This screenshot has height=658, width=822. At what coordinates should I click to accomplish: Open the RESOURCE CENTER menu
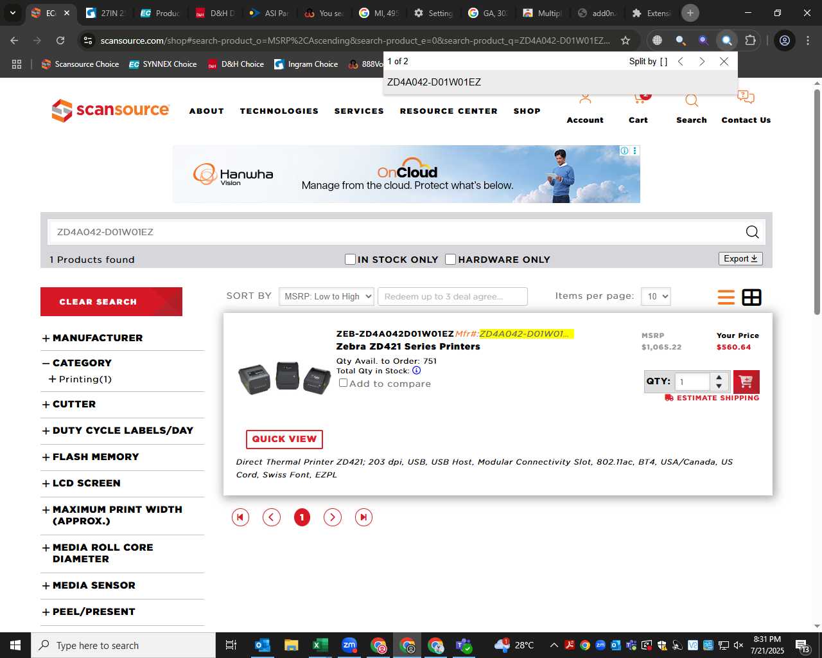[x=448, y=111]
